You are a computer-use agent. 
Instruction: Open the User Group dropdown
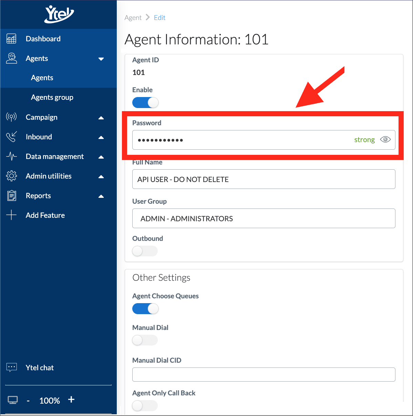coord(264,218)
